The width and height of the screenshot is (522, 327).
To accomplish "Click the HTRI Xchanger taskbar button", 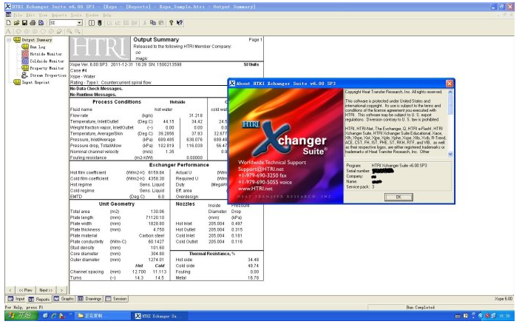I will pyautogui.click(x=161, y=316).
